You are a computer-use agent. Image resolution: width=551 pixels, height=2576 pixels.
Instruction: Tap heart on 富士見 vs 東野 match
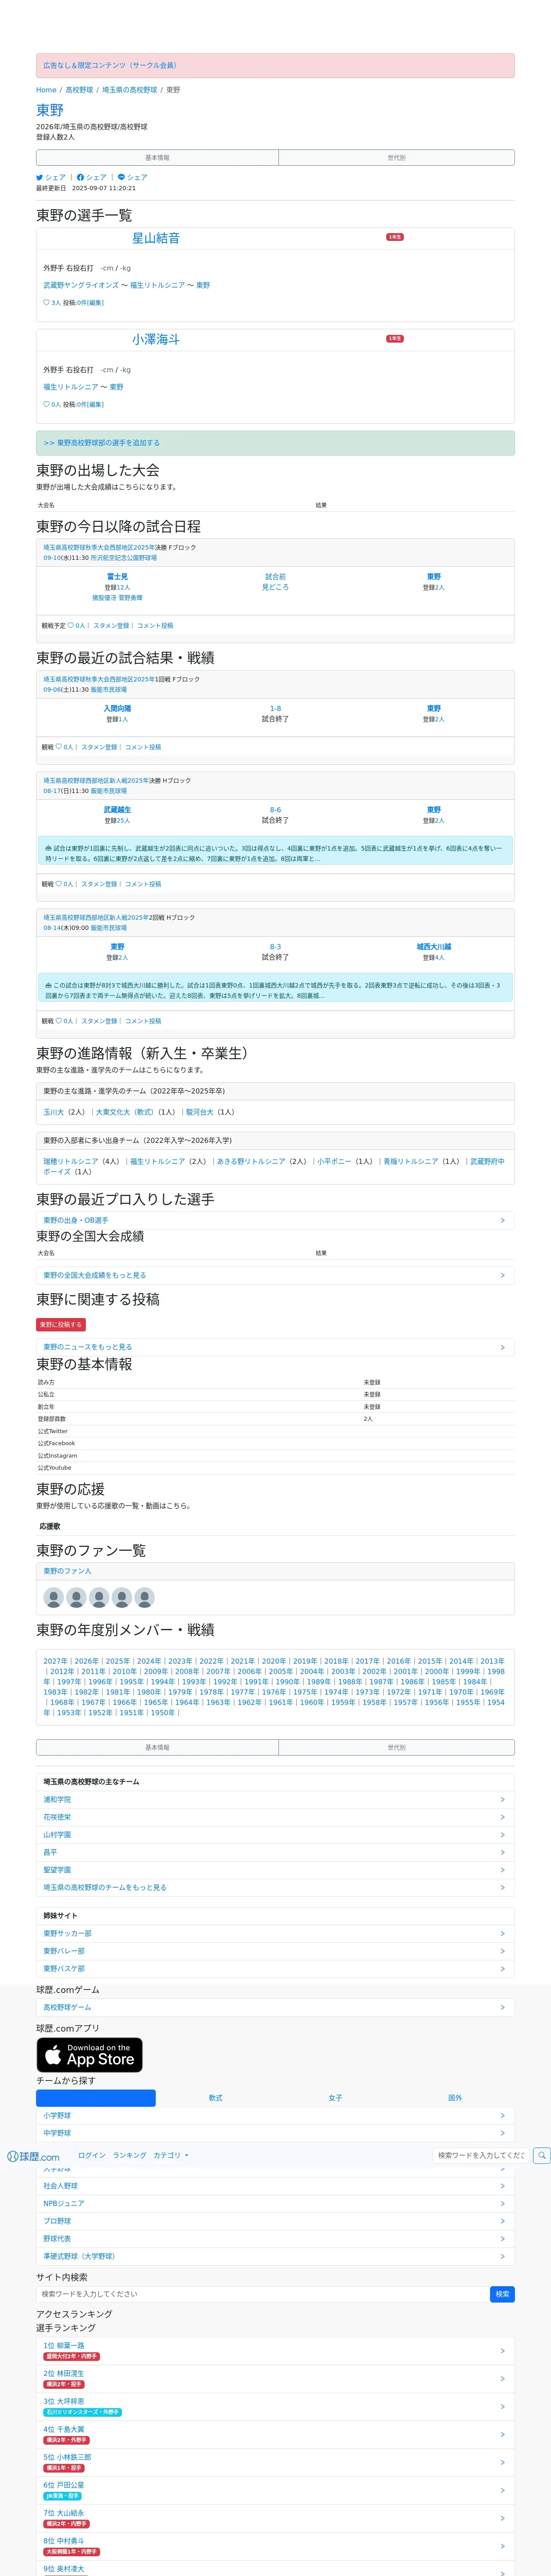[71, 625]
